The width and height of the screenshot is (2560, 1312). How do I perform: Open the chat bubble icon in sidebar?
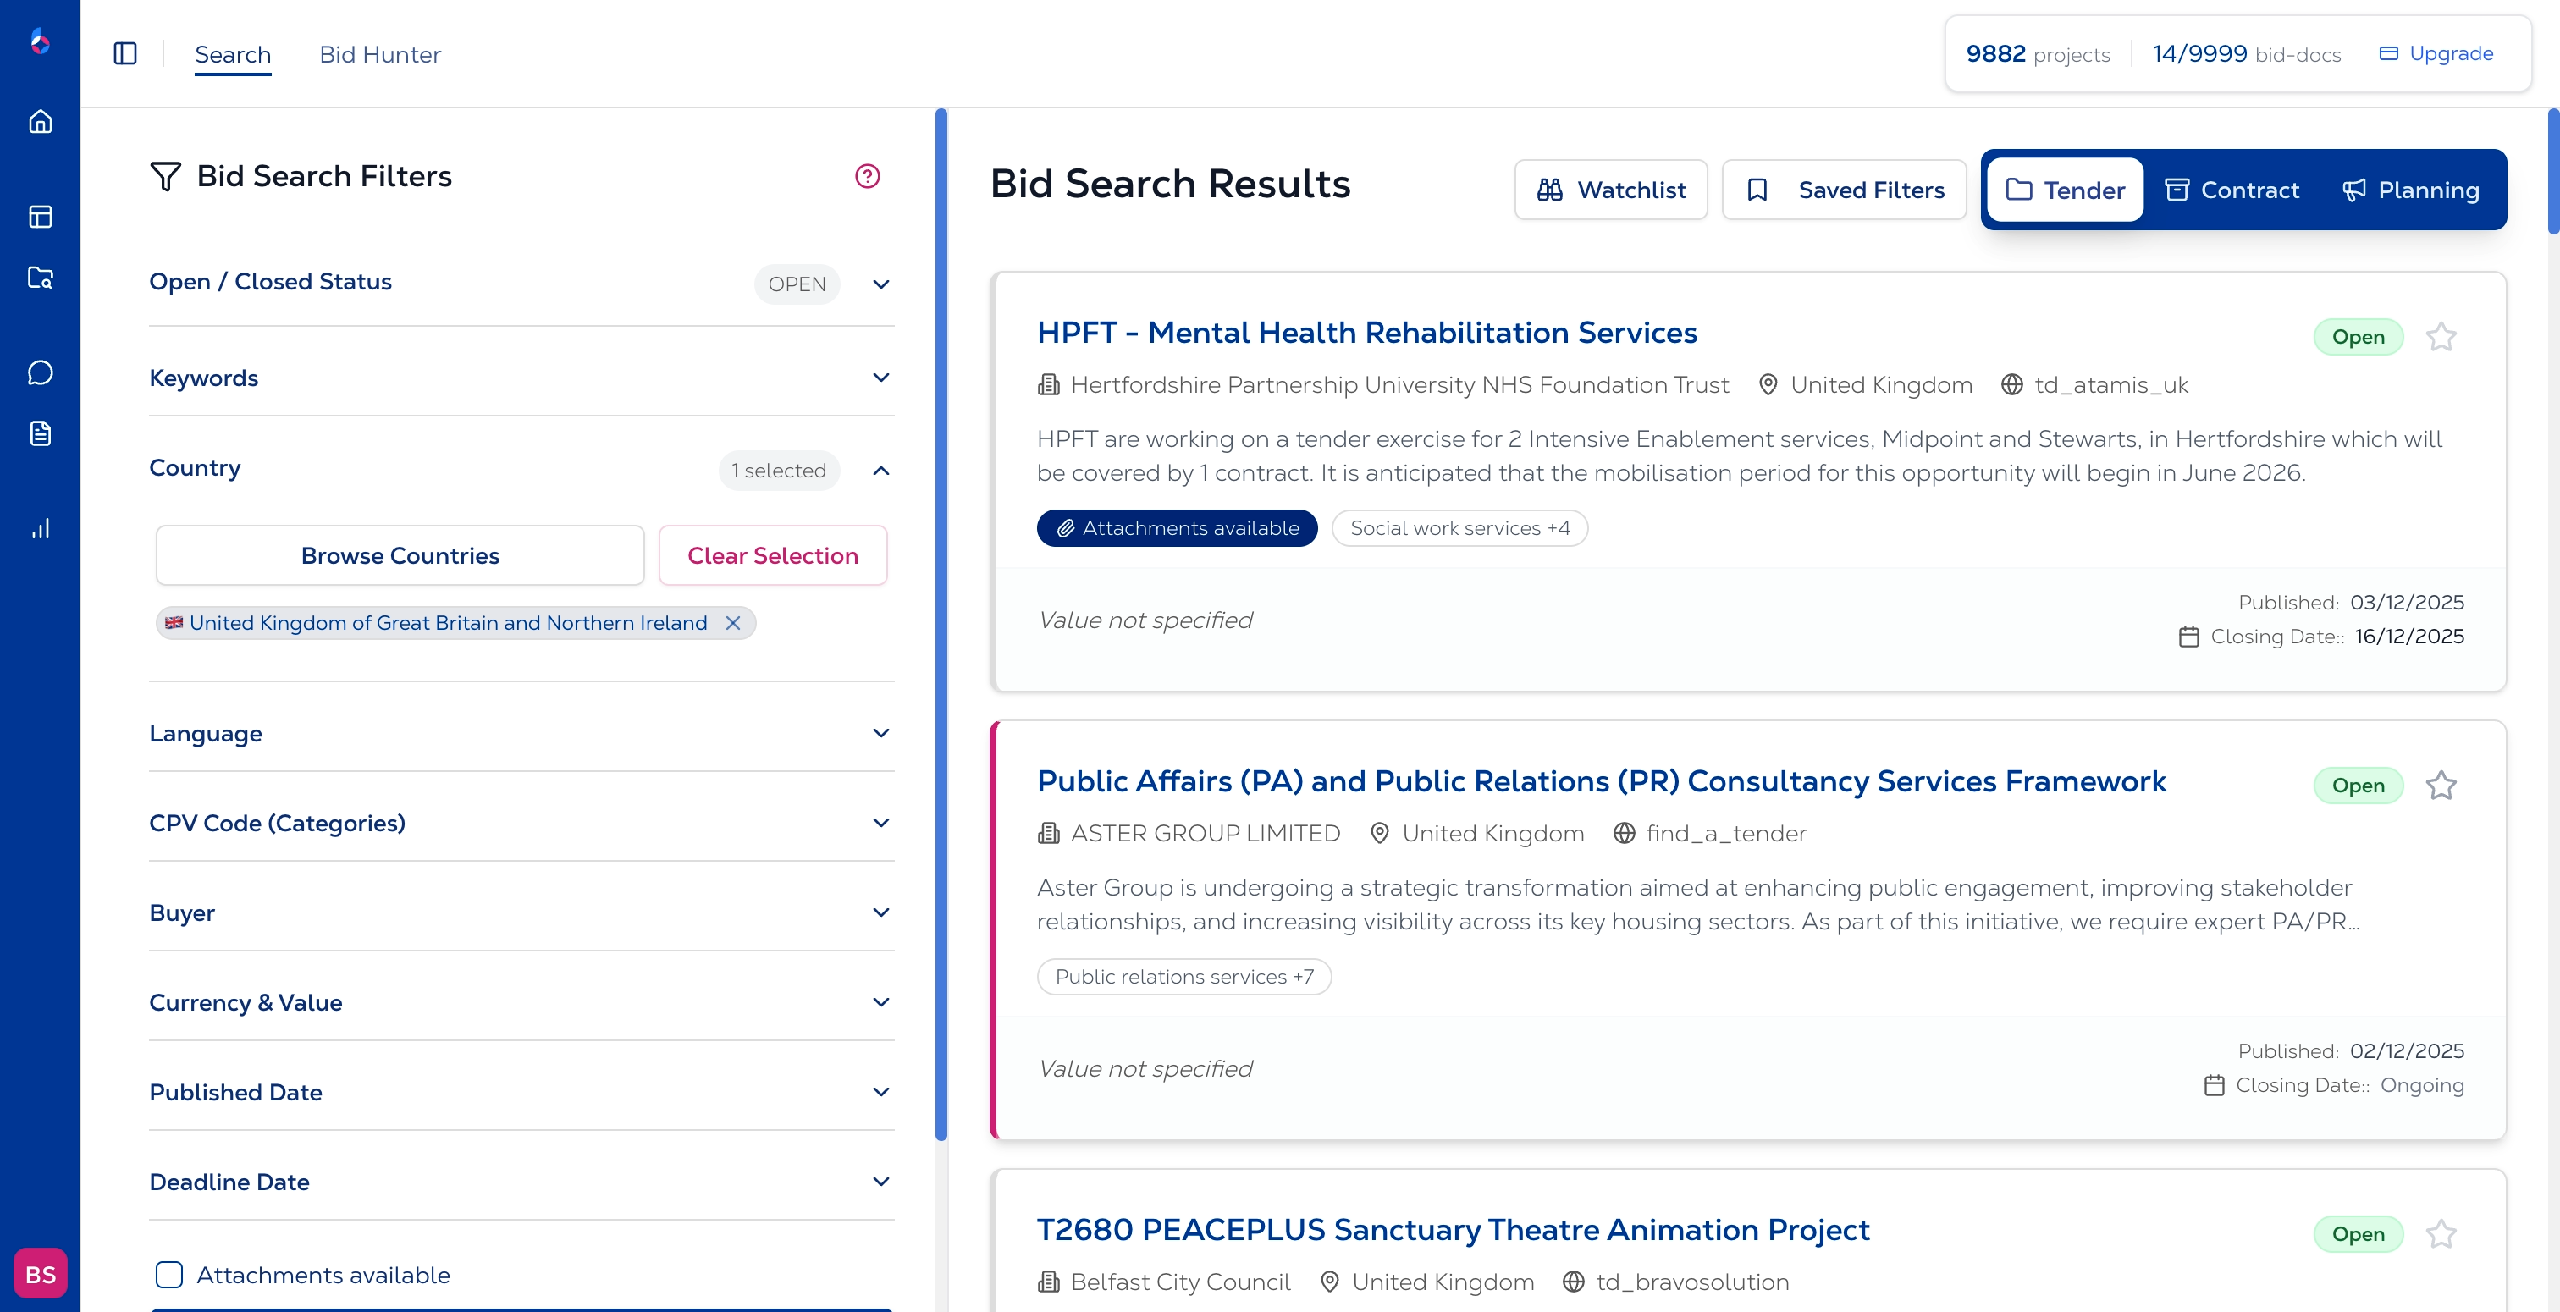click(x=41, y=371)
